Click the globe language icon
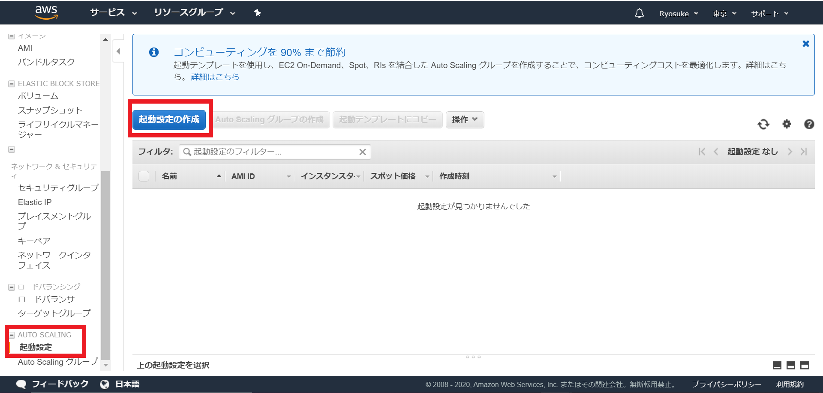The image size is (823, 393). click(105, 384)
